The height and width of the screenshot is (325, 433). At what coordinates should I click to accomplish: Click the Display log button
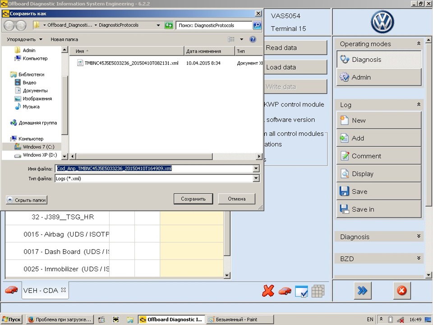pos(379,173)
